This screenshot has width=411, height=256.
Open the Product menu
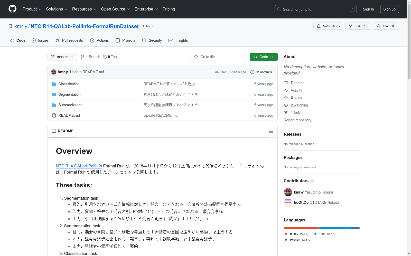coord(32,9)
